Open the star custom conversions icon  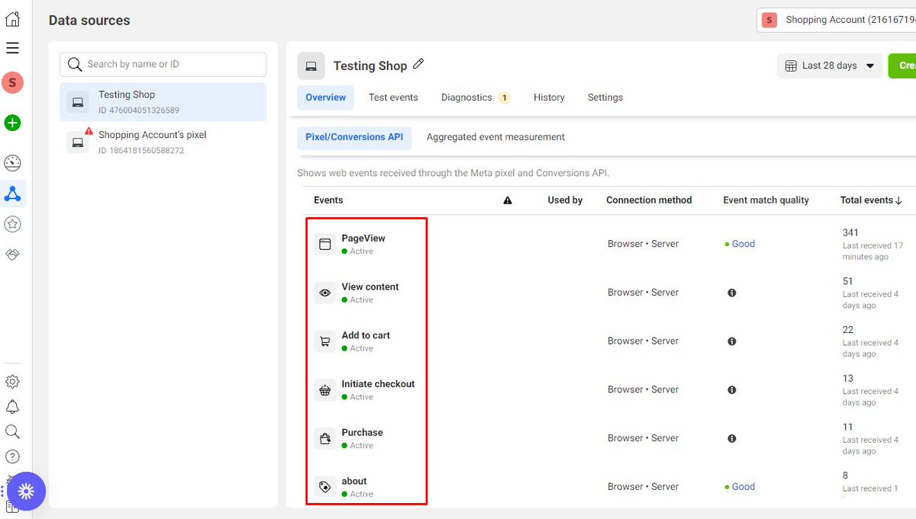12,224
